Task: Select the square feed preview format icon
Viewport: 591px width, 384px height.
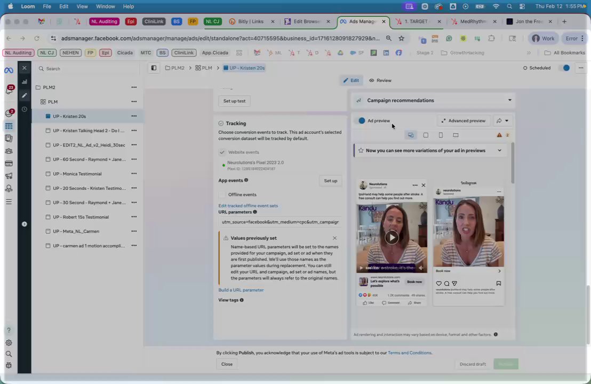Action: click(426, 135)
